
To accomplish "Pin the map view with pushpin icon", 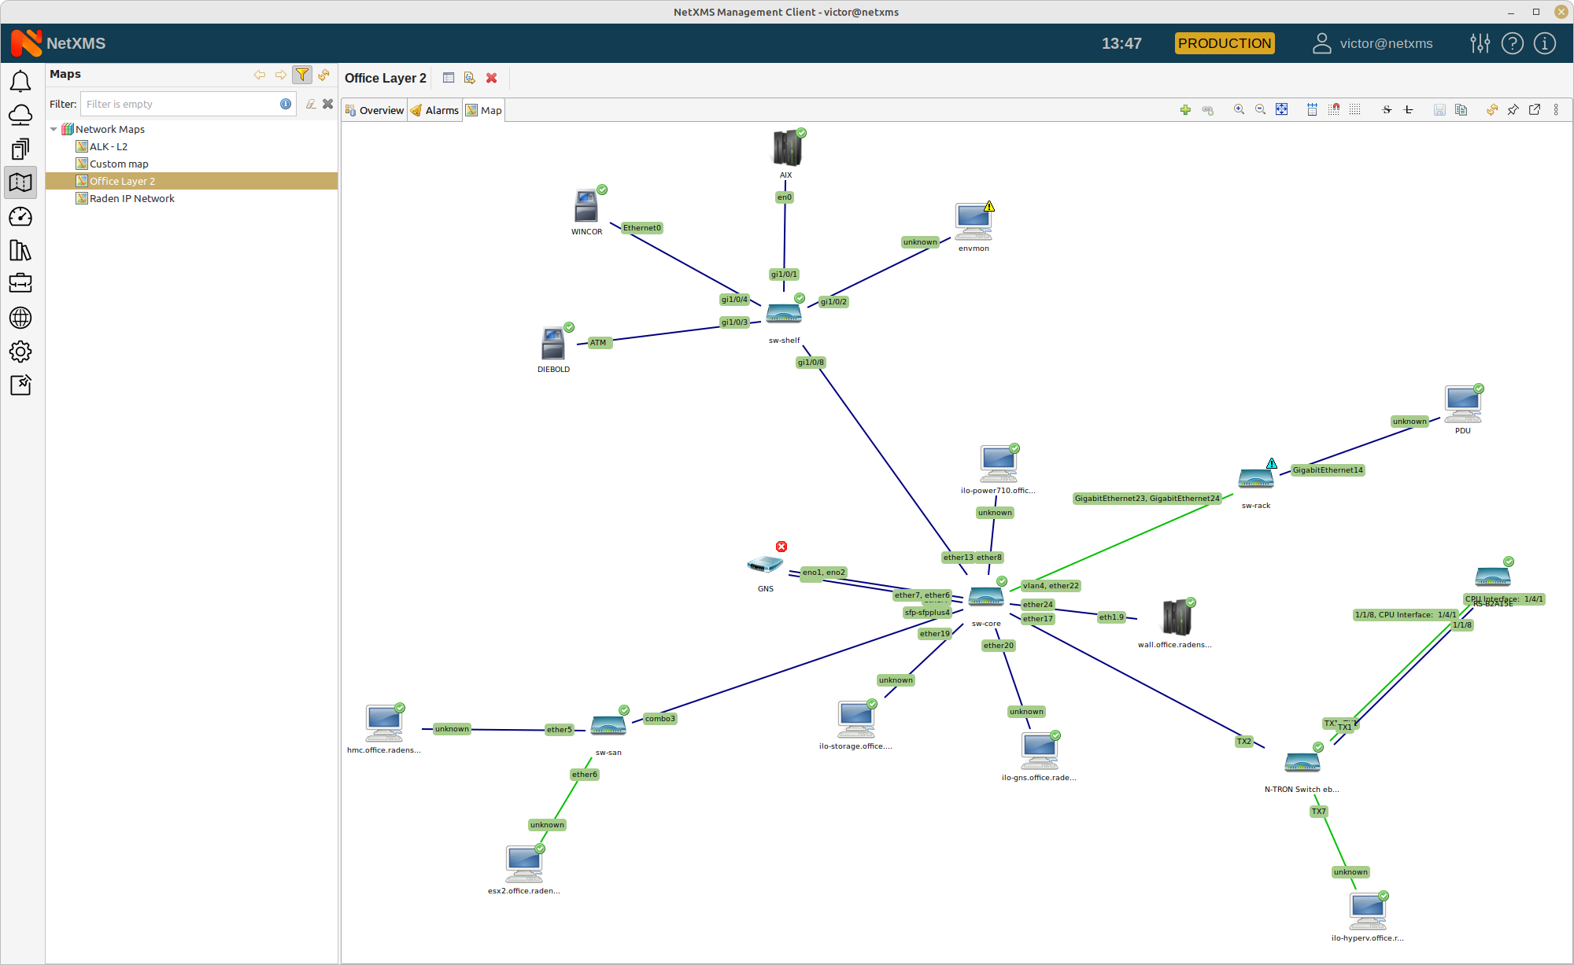I will [1513, 110].
